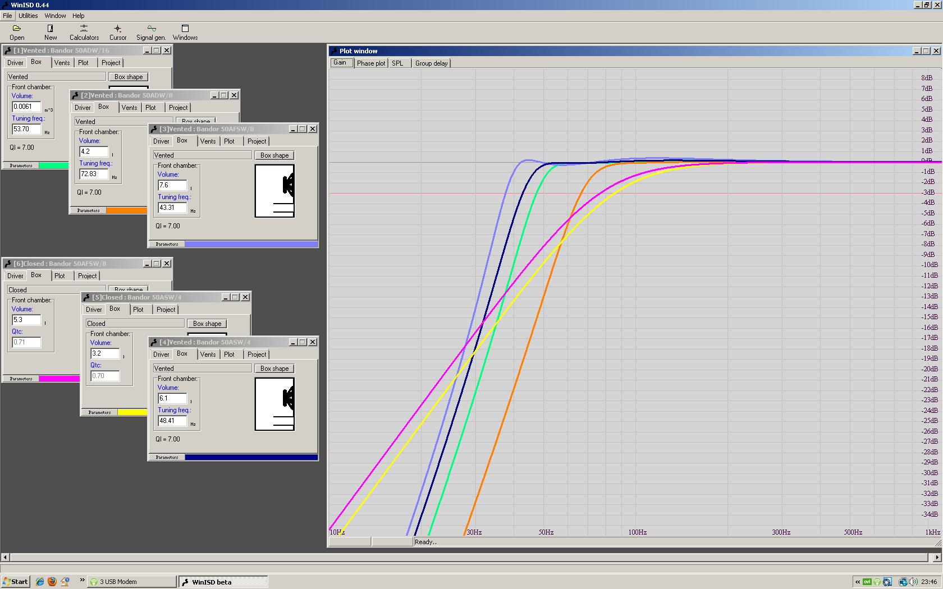Image resolution: width=943 pixels, height=589 pixels.
Task: Click wrench icon of [1]Vented Bandor 50ADW/16 window
Action: coord(8,50)
